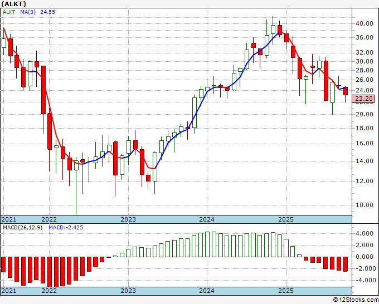Screen dimensions: 379x304
Task: Select 2023 on the MACD panel timeline
Action: tap(128, 291)
